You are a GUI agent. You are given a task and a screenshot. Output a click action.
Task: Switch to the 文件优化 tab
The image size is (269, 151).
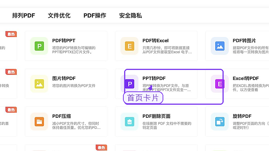click(x=59, y=16)
